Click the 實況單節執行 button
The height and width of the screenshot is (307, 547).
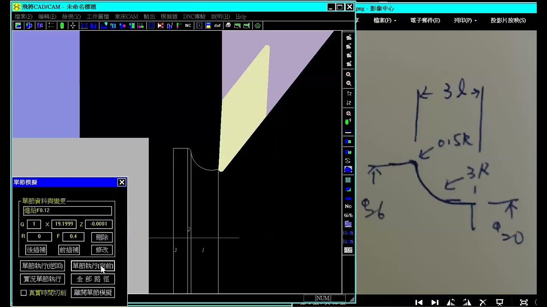[x=42, y=279]
